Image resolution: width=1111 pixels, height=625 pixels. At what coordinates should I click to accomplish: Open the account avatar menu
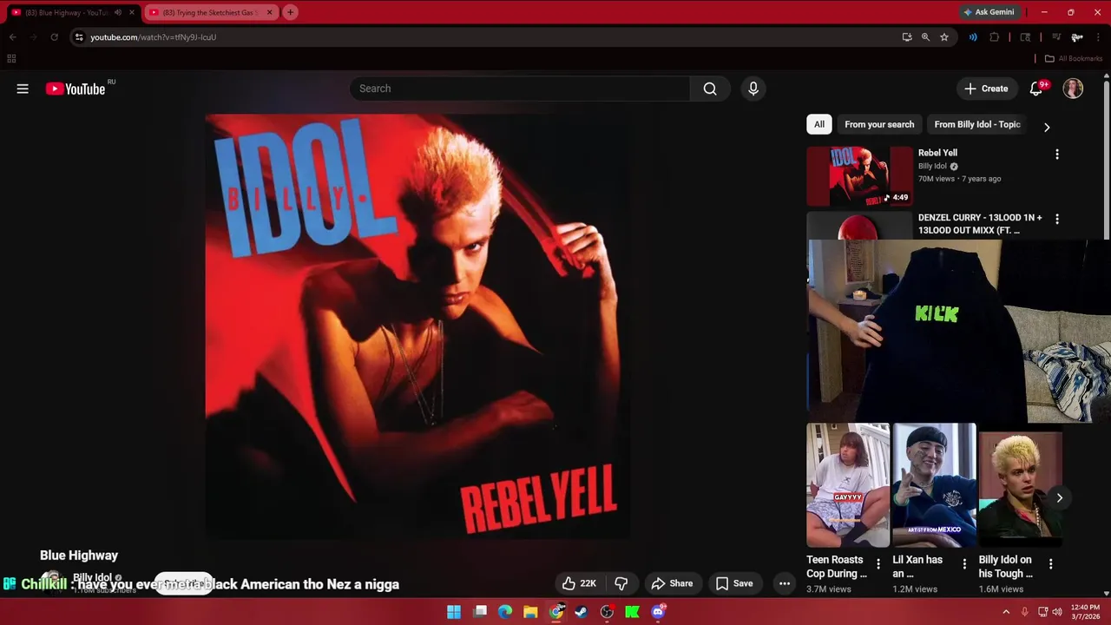coord(1073,89)
